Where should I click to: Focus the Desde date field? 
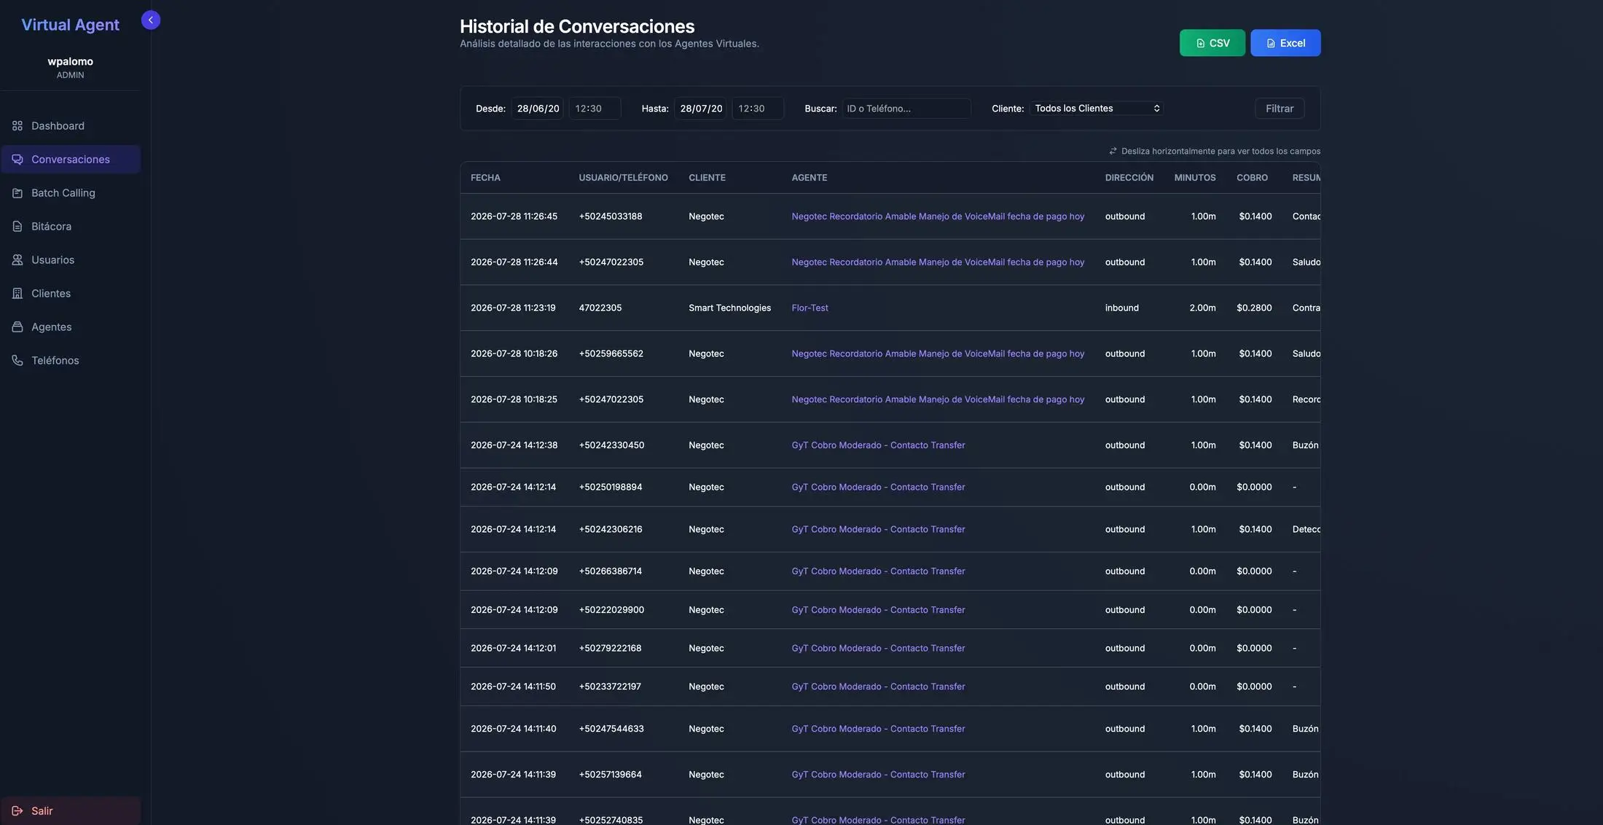click(538, 109)
